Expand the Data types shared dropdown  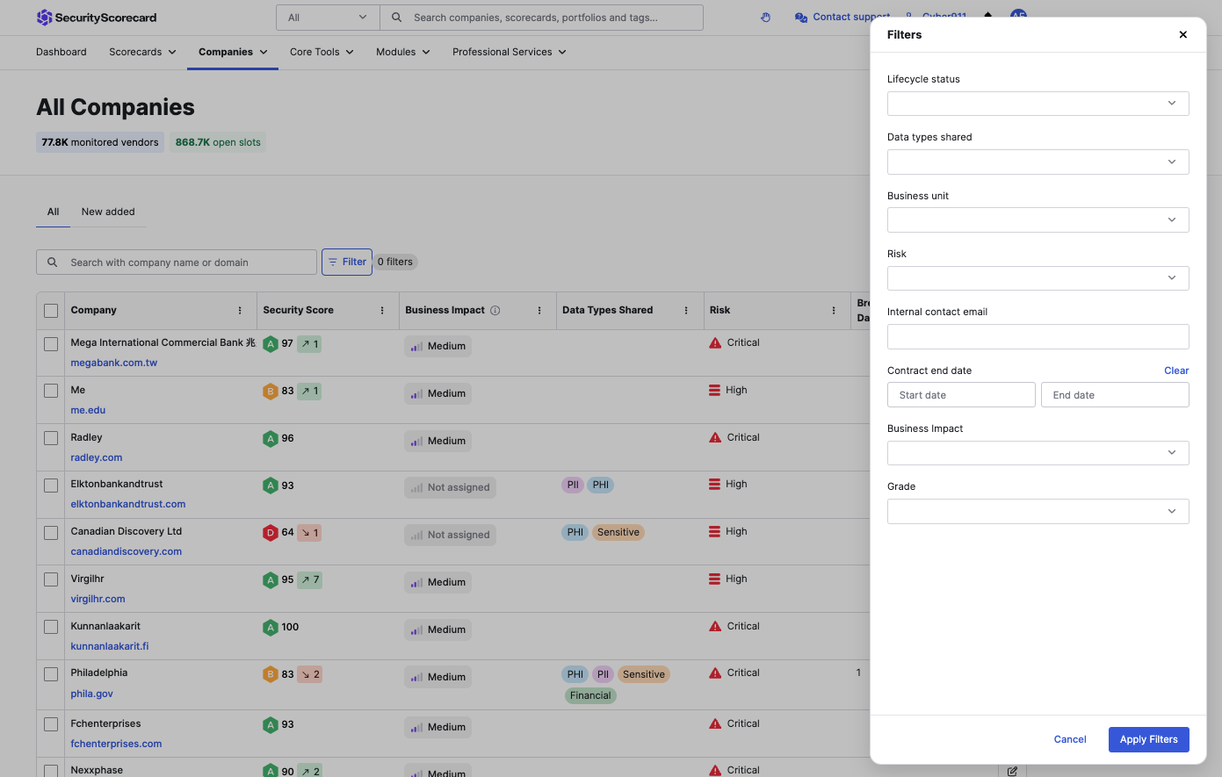click(x=1038, y=162)
